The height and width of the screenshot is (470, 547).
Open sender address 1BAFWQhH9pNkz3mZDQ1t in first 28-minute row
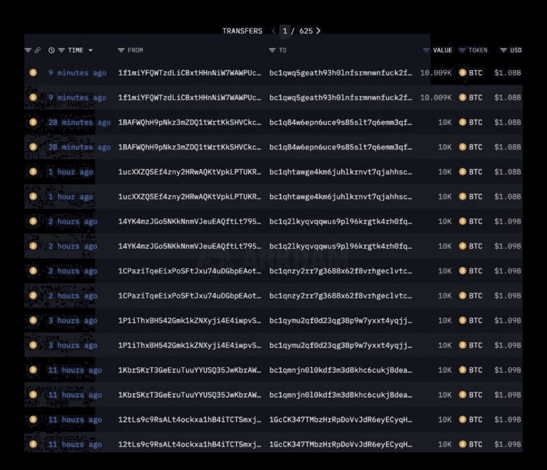click(x=190, y=122)
